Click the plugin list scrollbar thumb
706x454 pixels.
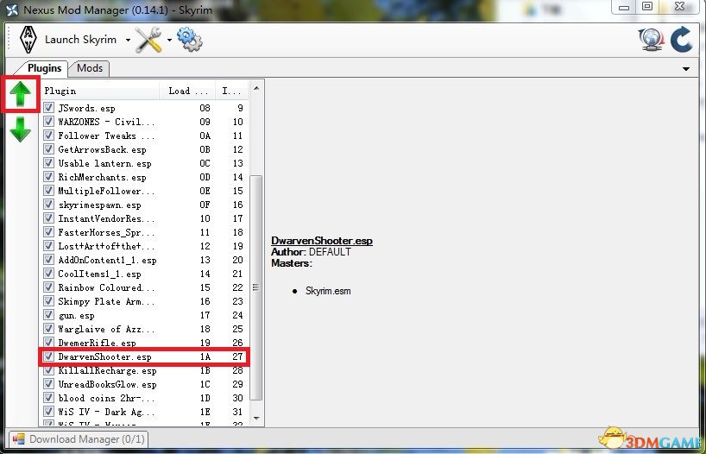tap(255, 287)
